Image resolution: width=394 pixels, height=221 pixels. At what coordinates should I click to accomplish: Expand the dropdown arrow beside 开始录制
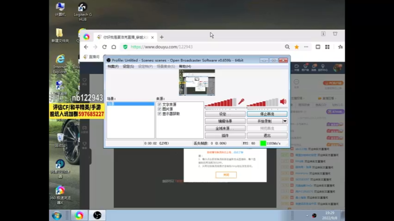point(285,121)
